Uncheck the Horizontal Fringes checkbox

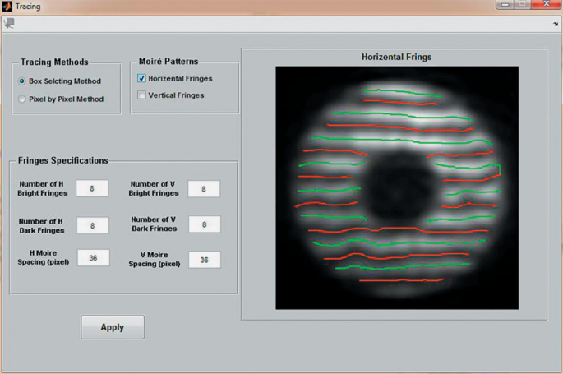pos(142,79)
